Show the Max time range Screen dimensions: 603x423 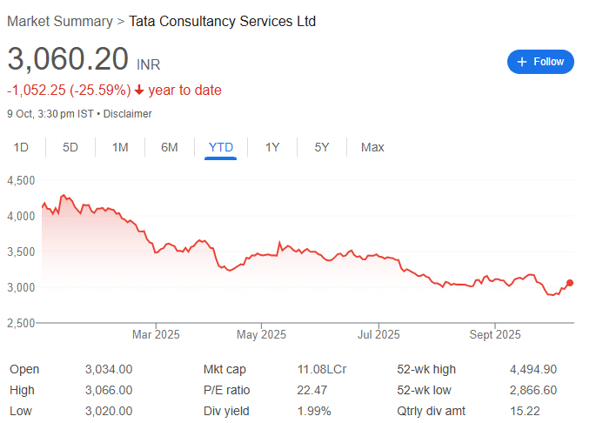click(372, 147)
